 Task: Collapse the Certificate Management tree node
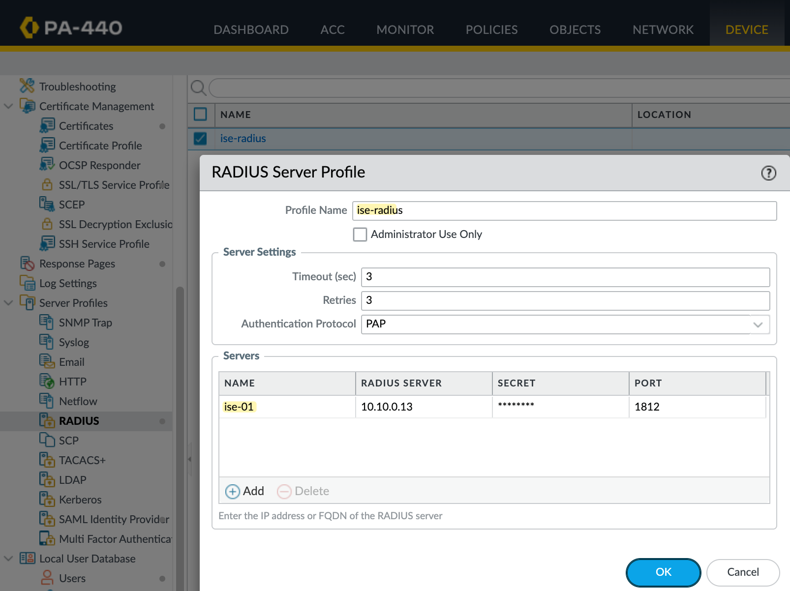(x=8, y=106)
